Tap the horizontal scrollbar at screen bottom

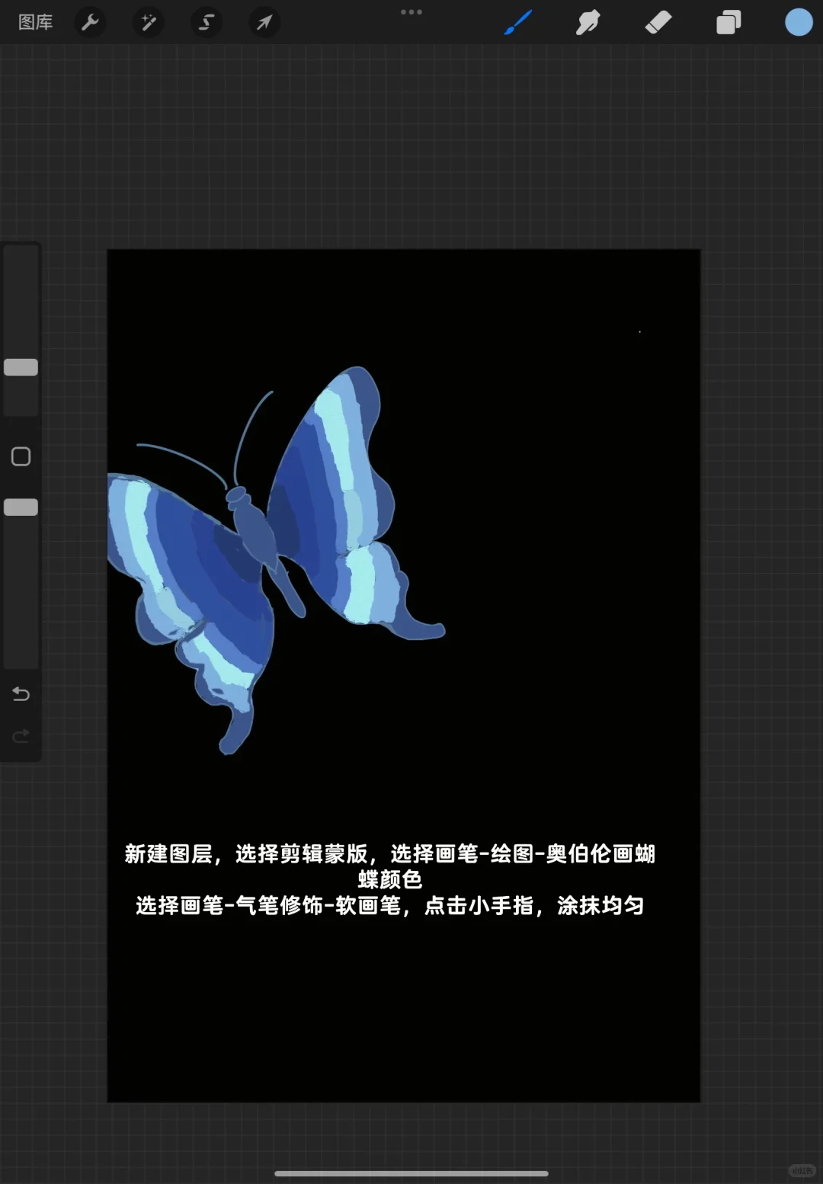(x=411, y=1174)
